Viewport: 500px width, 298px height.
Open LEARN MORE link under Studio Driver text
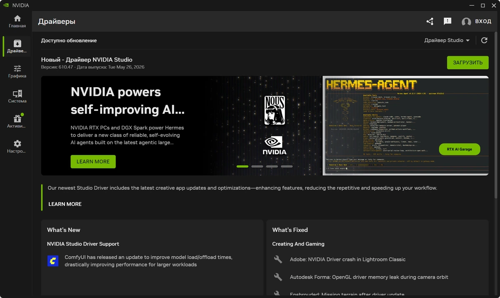(65, 204)
